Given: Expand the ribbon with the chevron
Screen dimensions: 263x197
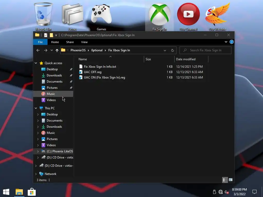Looking at the screenshot, I should [226, 42].
